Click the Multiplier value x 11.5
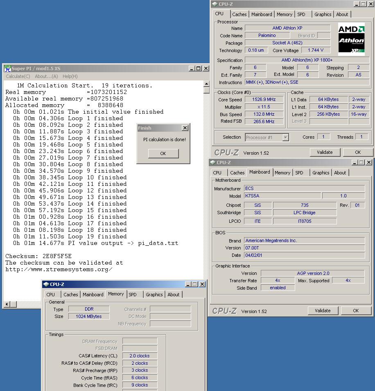This screenshot has height=391, width=375. tap(264, 107)
